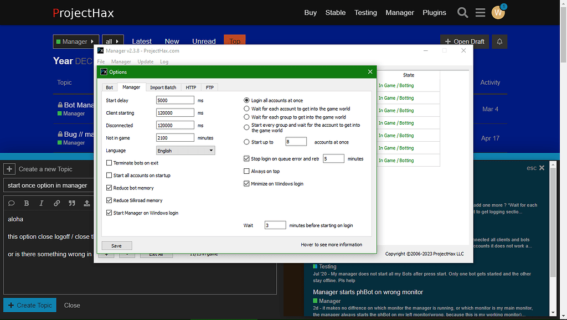Insert a blockquote in the editor

71,203
